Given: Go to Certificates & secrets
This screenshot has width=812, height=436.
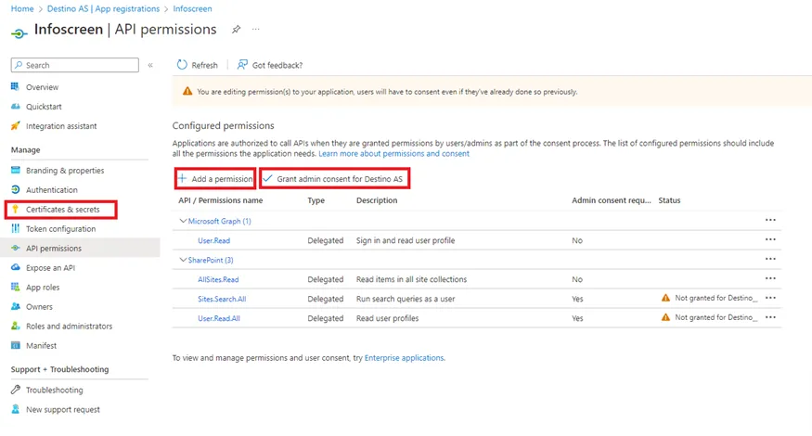Looking at the screenshot, I should 63,210.
